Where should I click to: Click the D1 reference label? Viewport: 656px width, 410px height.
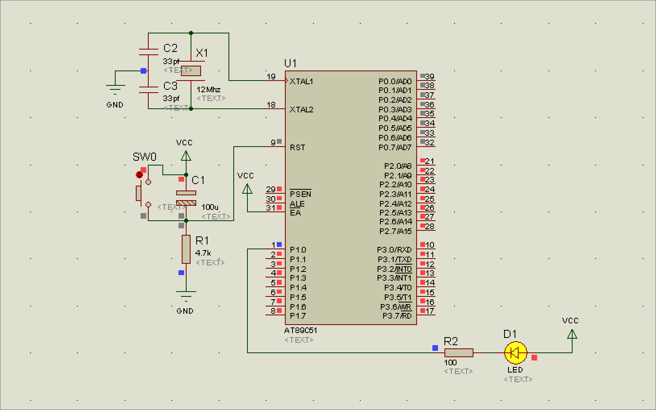tap(510, 334)
